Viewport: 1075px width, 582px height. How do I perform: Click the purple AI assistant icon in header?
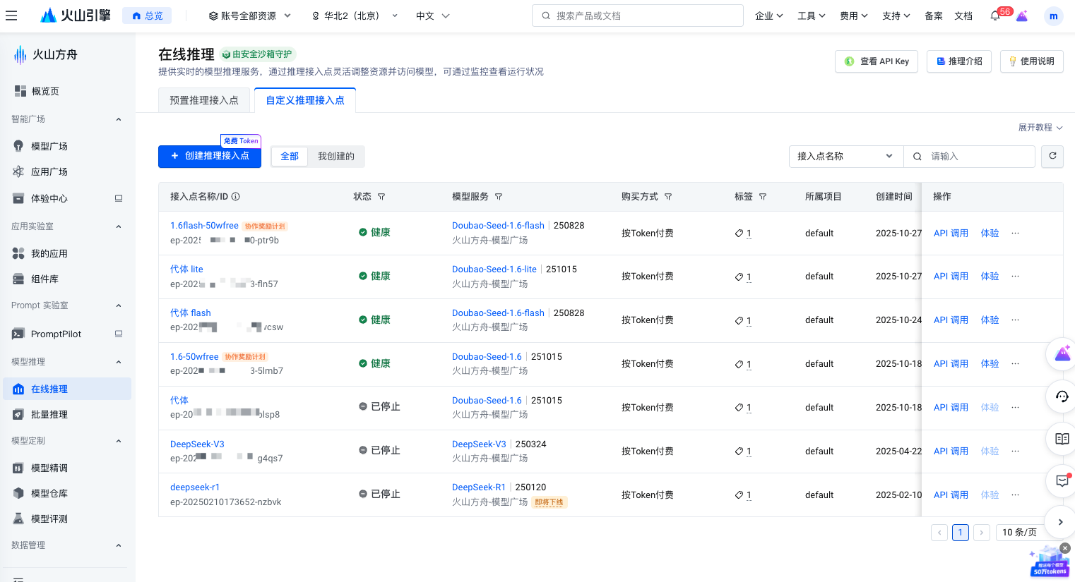[1021, 16]
